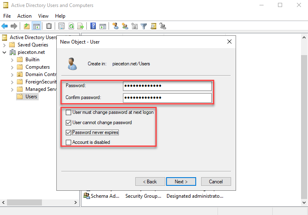The image size is (308, 215).
Task: Click inside the Confirm password field
Action: (167, 98)
